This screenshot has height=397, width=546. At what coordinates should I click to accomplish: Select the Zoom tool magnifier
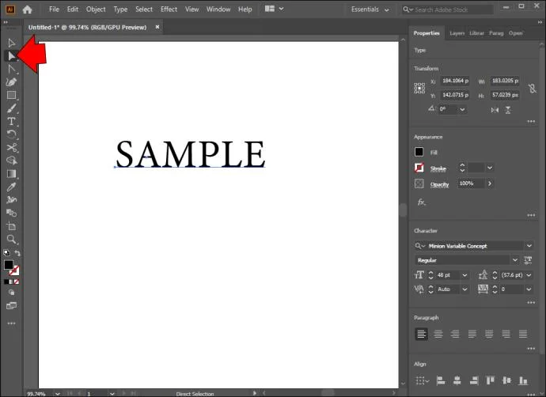pos(11,239)
